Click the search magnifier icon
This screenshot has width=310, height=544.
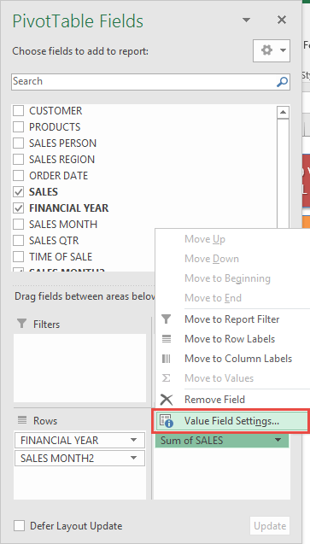[x=282, y=82]
